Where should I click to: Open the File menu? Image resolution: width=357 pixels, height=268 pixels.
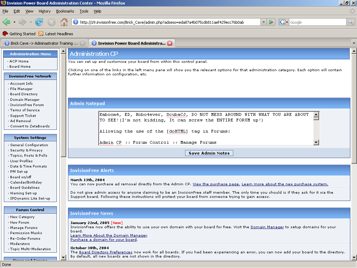(5, 11)
